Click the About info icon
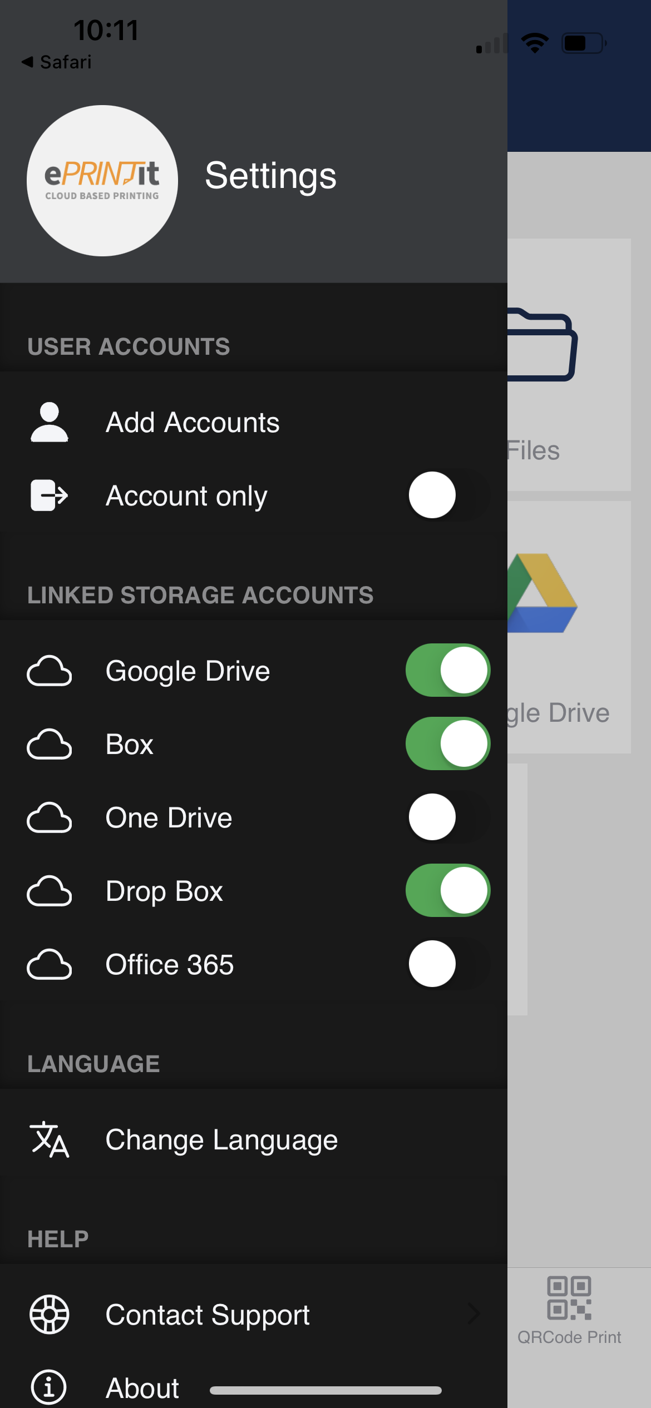This screenshot has width=651, height=1408. coord(50,1387)
